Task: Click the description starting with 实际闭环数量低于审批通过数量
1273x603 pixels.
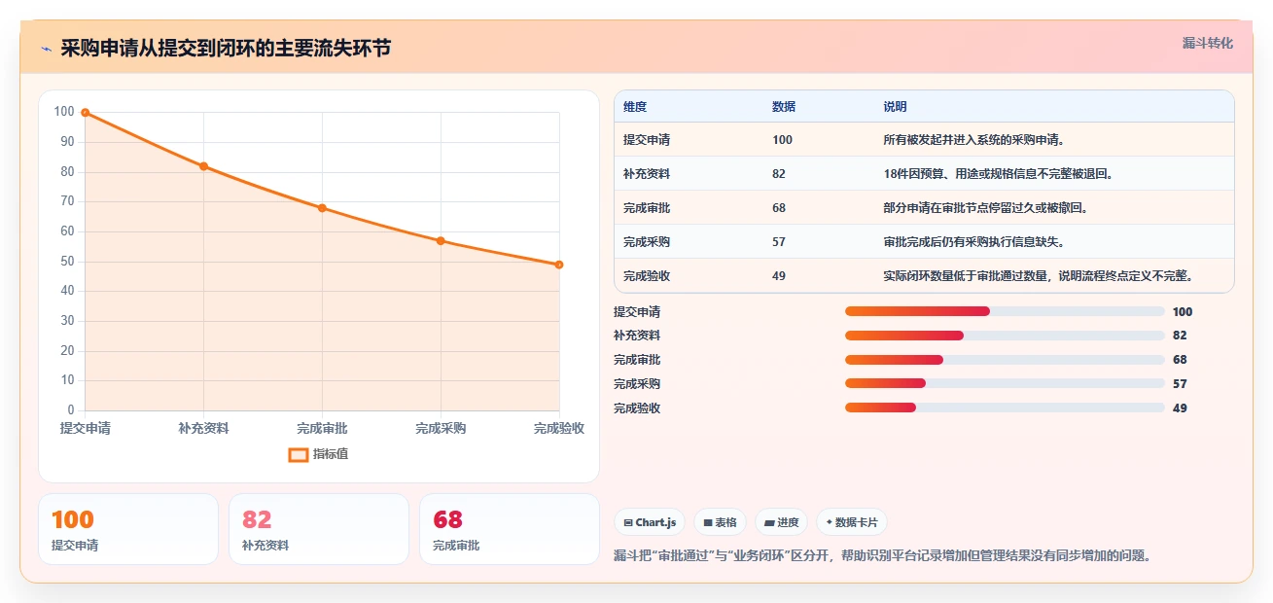Action: pos(1039,276)
